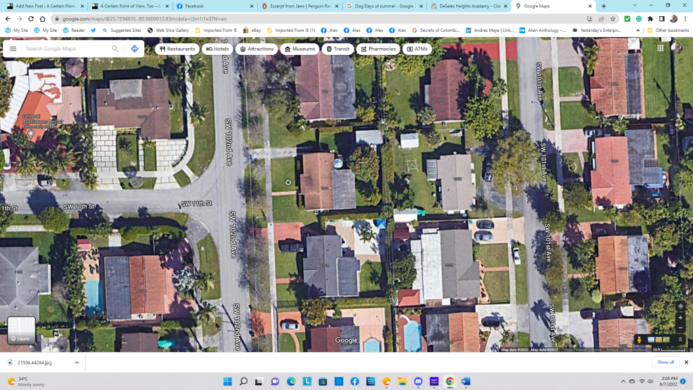The height and width of the screenshot is (390, 693).
Task: Open Directions with the blue arrow icon
Action: [135, 49]
